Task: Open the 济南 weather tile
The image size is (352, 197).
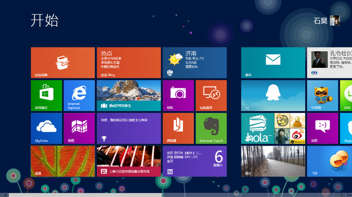Action: click(195, 63)
